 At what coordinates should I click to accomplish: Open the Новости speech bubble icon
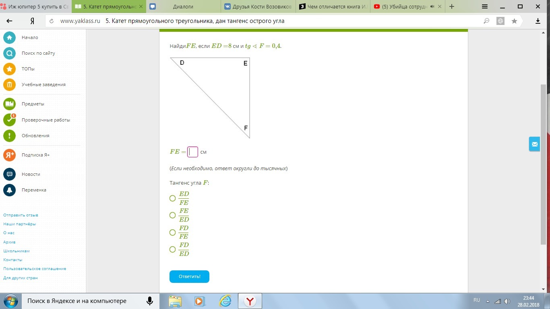tap(9, 174)
